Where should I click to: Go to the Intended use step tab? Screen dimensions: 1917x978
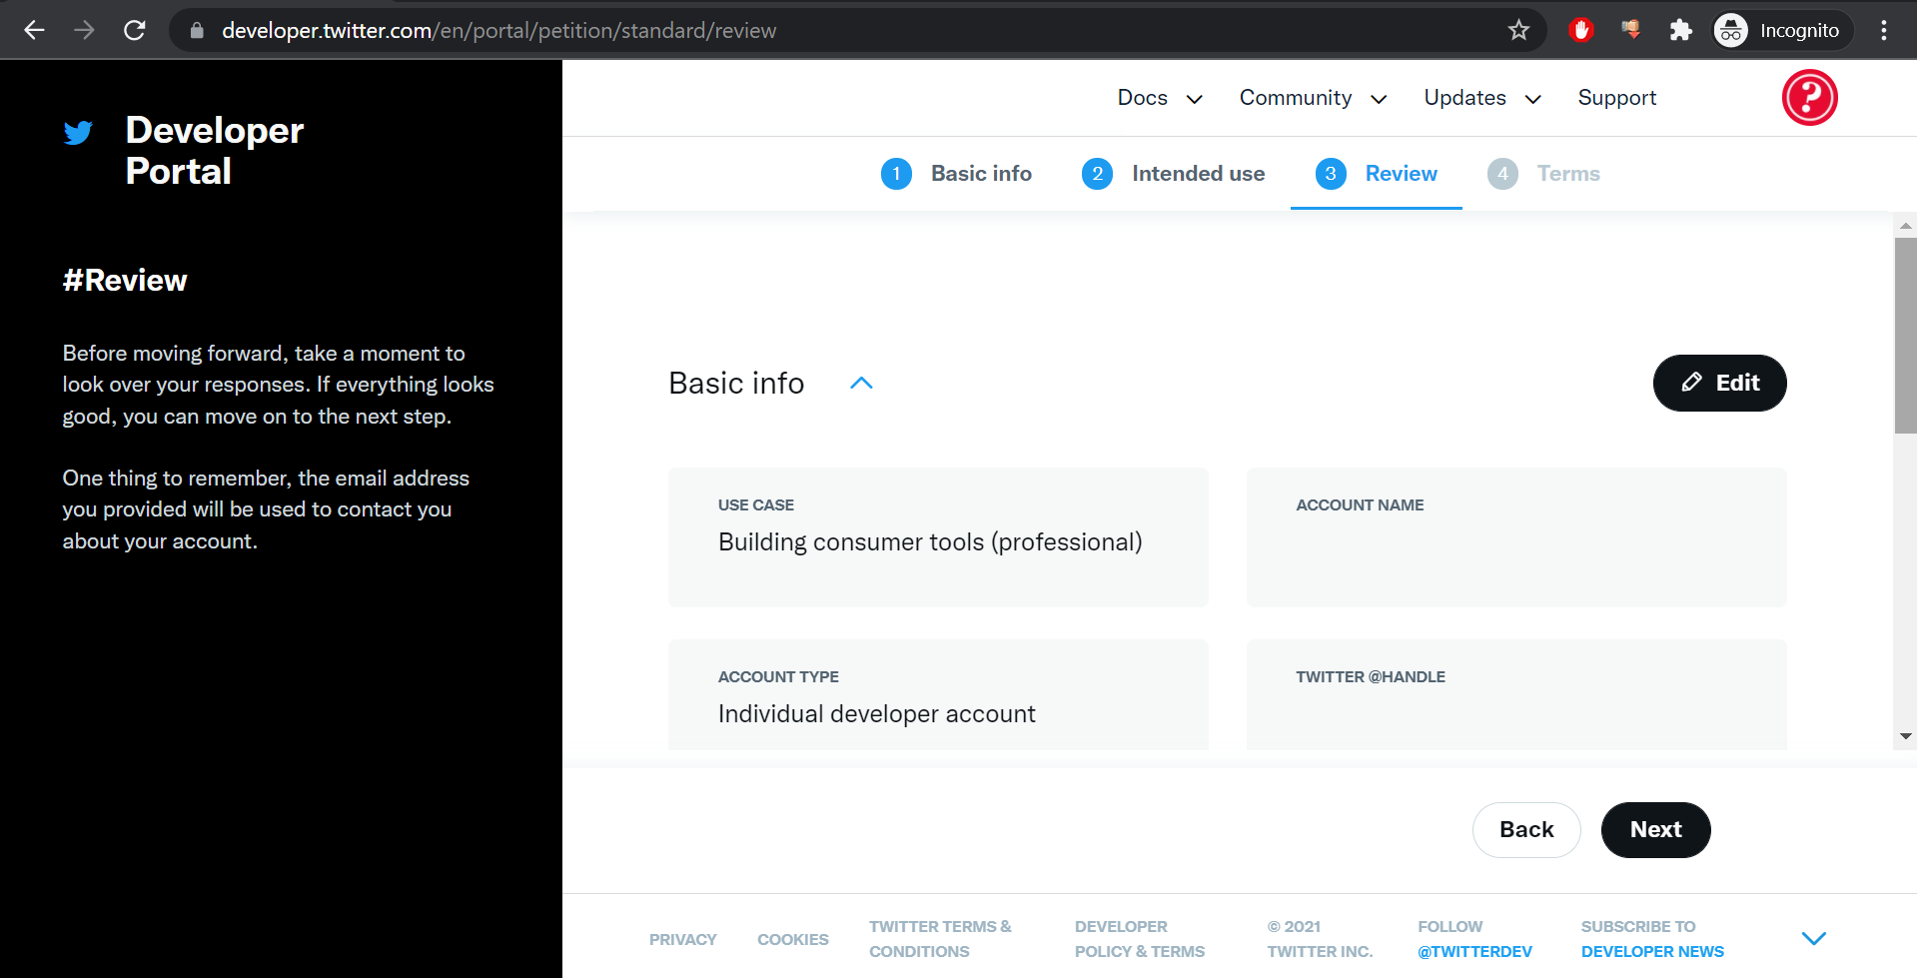pos(1173,174)
